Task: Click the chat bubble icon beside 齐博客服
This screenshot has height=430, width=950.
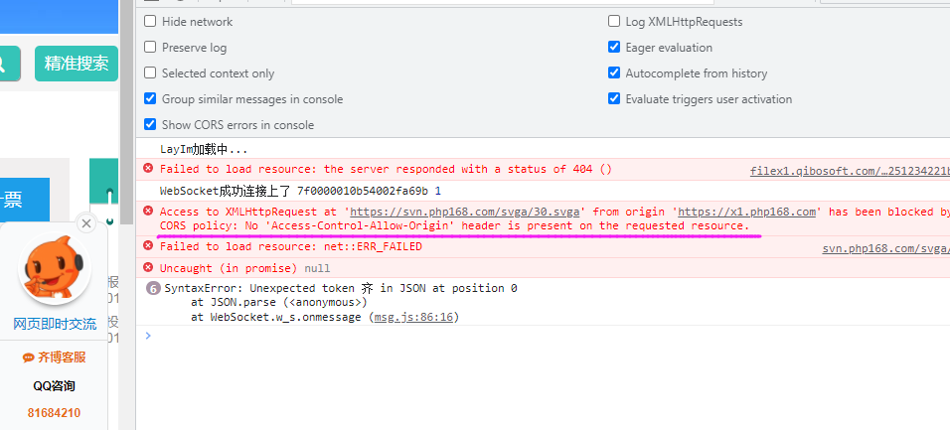Action: coord(28,358)
